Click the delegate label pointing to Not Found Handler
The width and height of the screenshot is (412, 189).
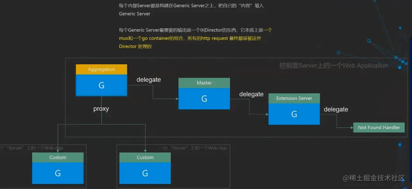(336, 109)
